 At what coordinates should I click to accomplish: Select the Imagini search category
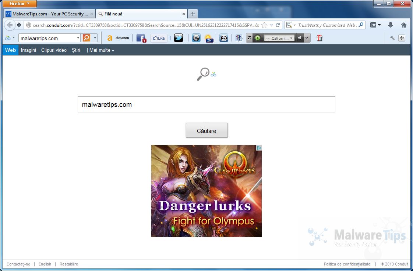point(28,50)
